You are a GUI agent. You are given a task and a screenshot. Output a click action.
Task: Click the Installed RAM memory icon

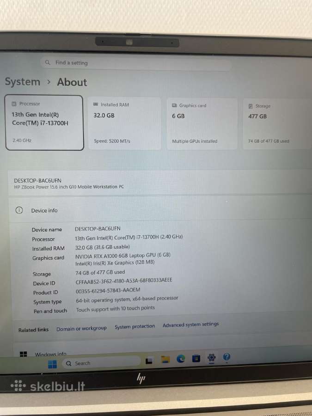tap(96, 104)
